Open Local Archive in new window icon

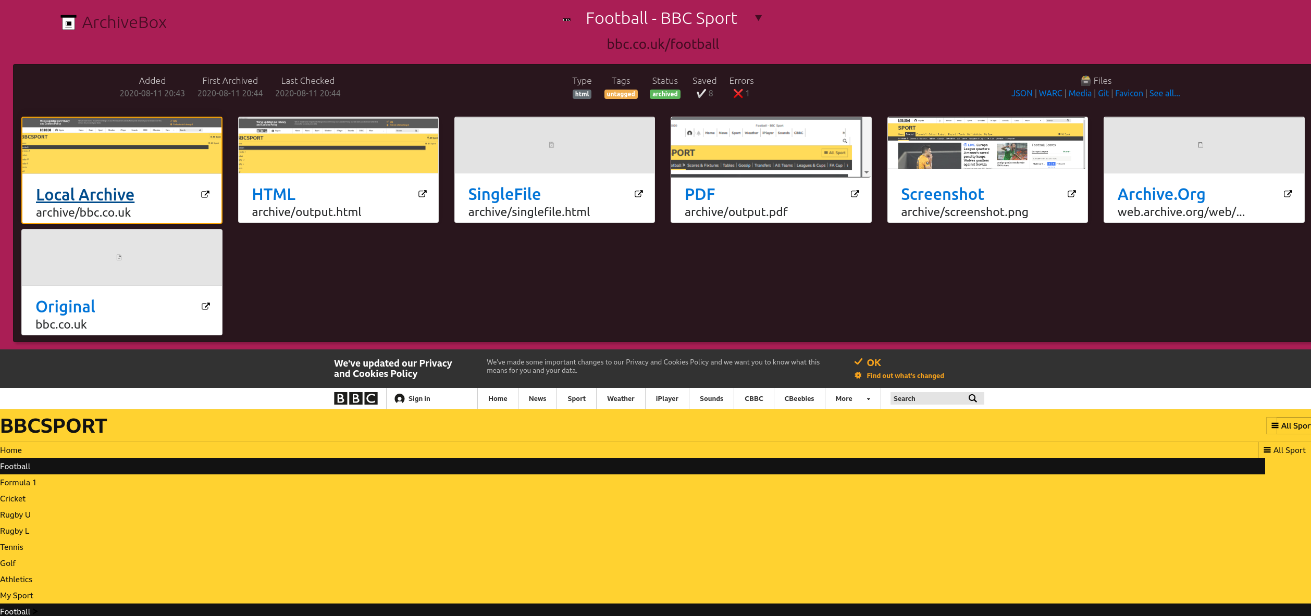point(205,194)
